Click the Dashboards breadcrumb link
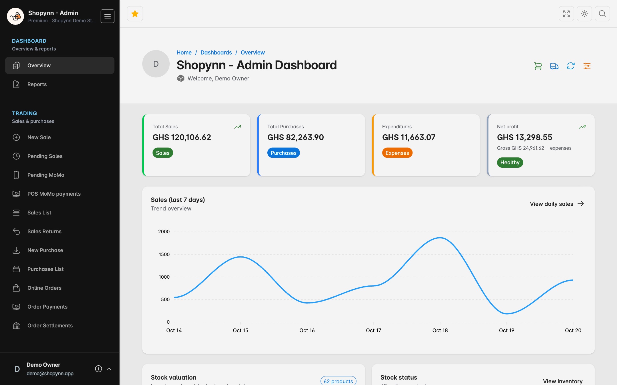 coord(216,52)
